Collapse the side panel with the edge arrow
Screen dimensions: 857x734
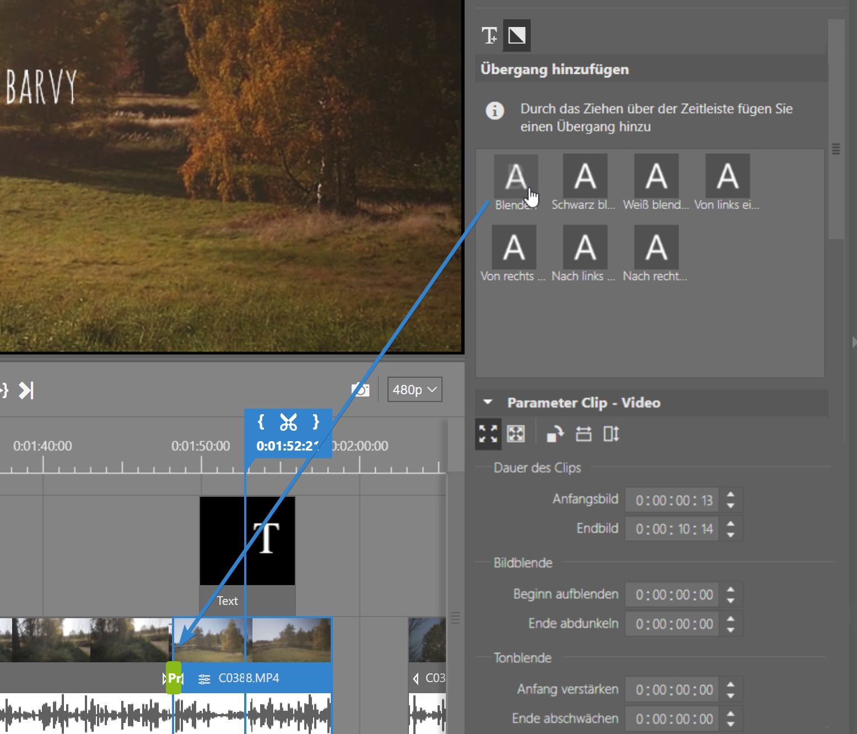click(854, 342)
